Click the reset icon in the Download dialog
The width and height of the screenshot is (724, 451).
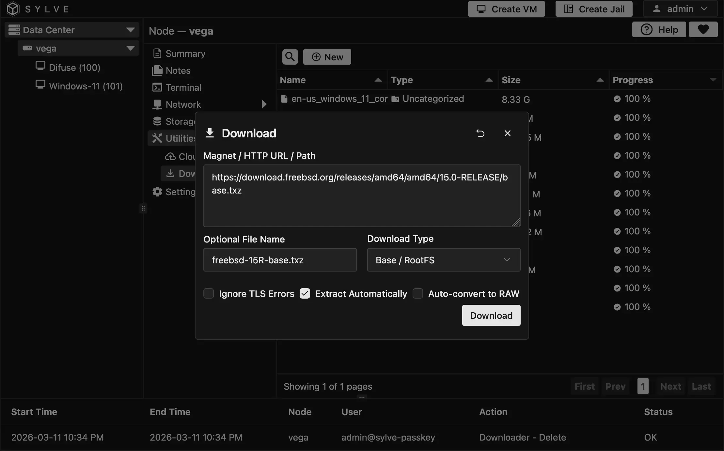point(480,133)
